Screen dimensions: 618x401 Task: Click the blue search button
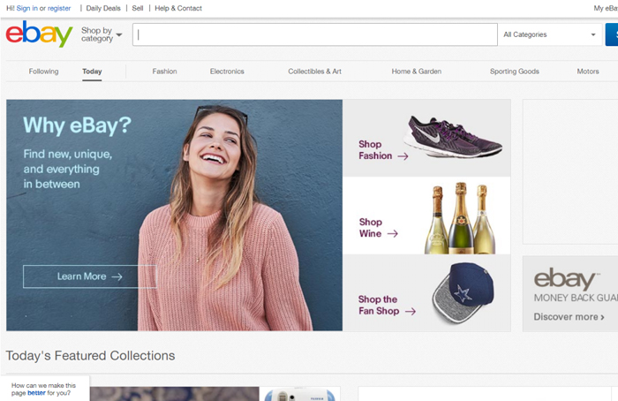tap(612, 34)
